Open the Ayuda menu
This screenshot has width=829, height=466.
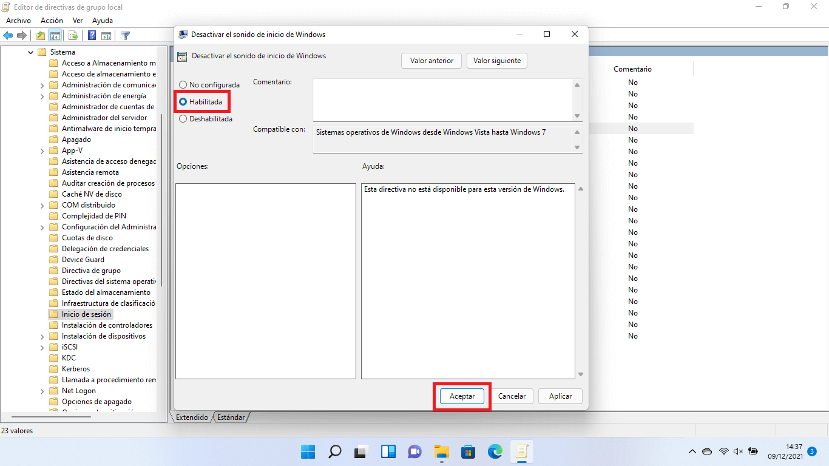pos(103,20)
